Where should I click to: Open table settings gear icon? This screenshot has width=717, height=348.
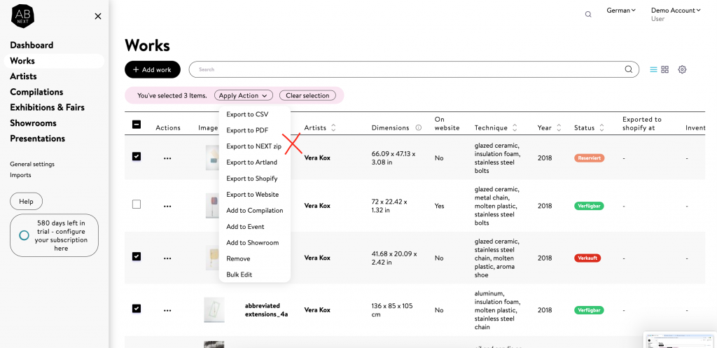pos(682,69)
